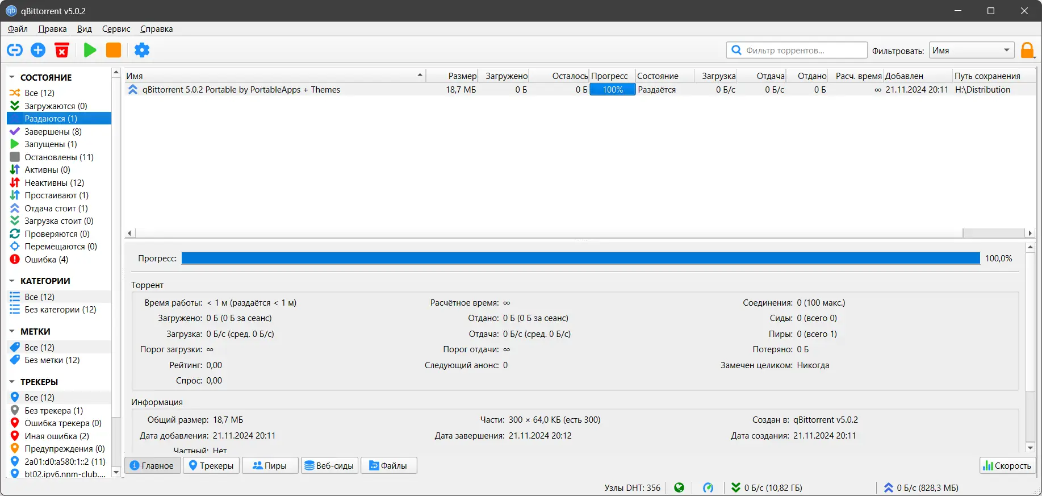Select 'Предупреждения (0)' tracker filter
The height and width of the screenshot is (496, 1042).
point(59,448)
